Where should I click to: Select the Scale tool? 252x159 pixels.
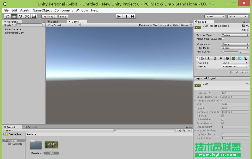27,16
